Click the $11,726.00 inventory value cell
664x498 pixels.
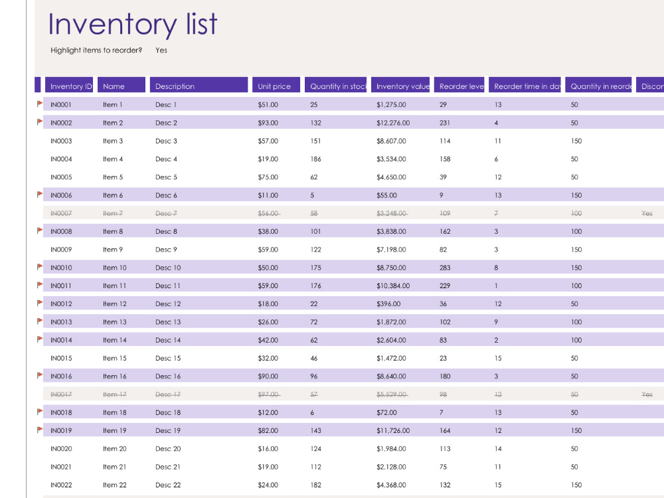point(393,430)
